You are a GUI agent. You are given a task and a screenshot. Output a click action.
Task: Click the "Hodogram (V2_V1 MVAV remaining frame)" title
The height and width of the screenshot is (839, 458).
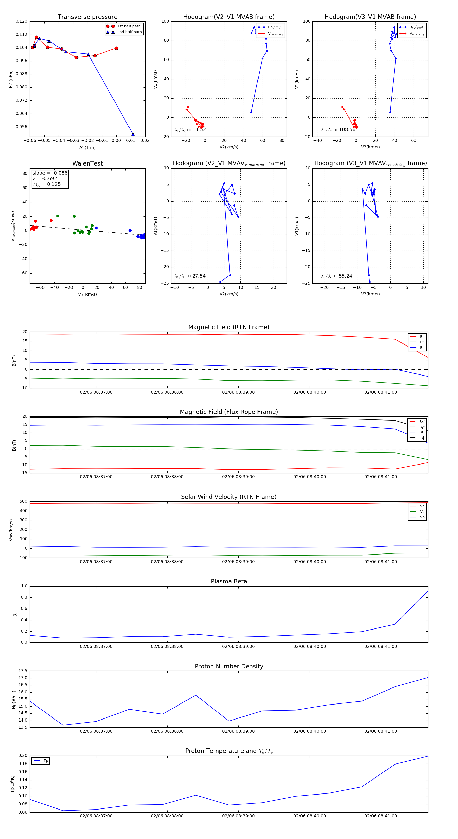pyautogui.click(x=229, y=163)
